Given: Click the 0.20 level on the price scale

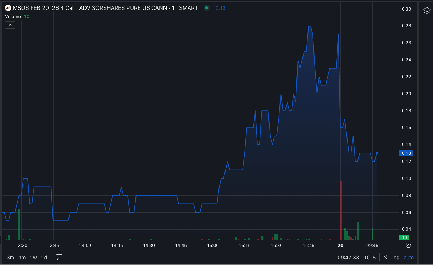Looking at the screenshot, I should [406, 94].
